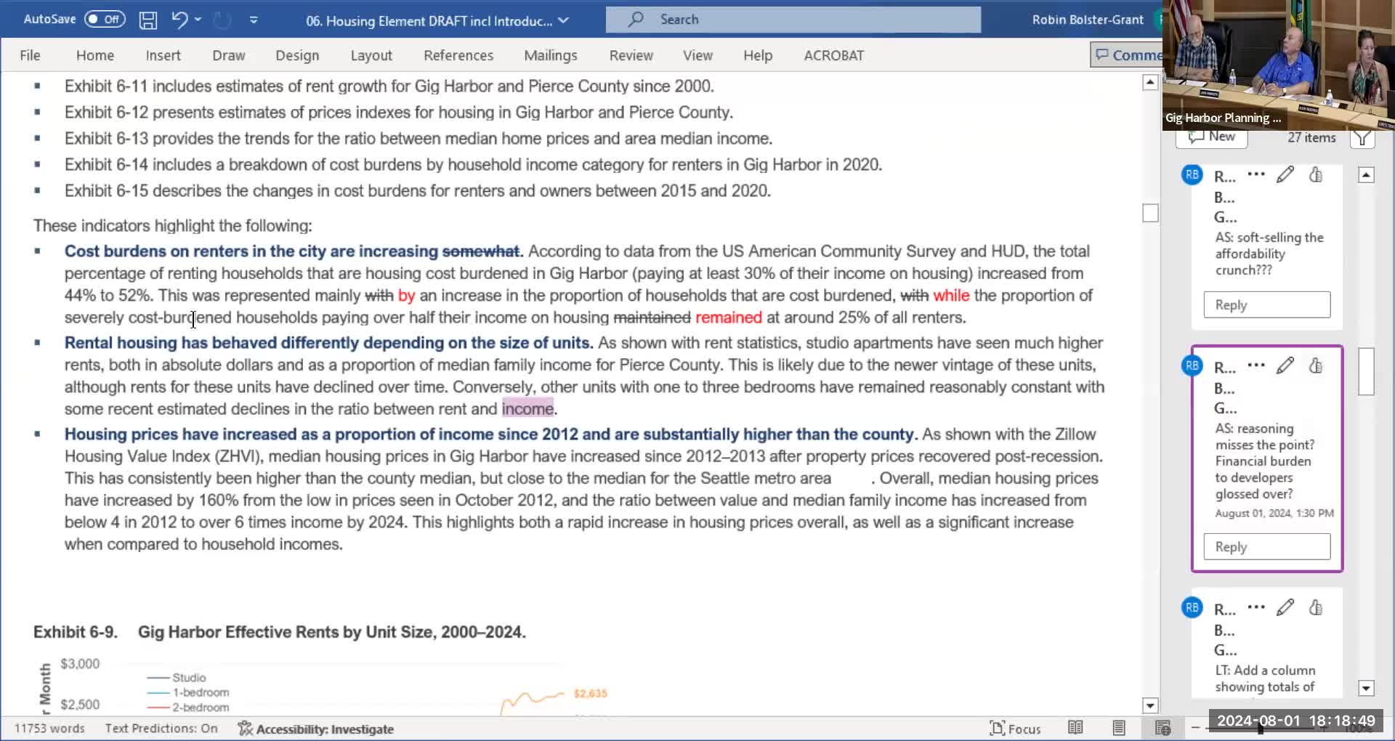Image resolution: width=1395 pixels, height=741 pixels.
Task: Click the inserted red word 'remained'
Action: click(729, 317)
